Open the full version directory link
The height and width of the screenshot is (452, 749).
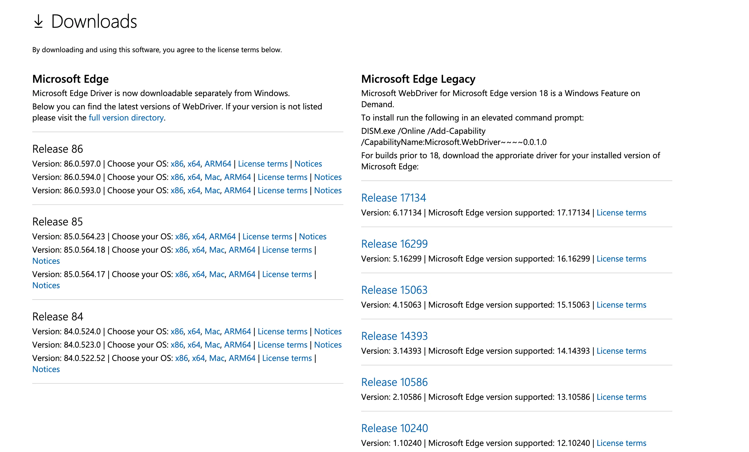pos(126,117)
